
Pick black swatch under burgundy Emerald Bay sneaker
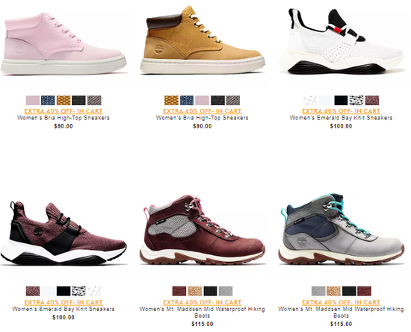click(x=64, y=291)
